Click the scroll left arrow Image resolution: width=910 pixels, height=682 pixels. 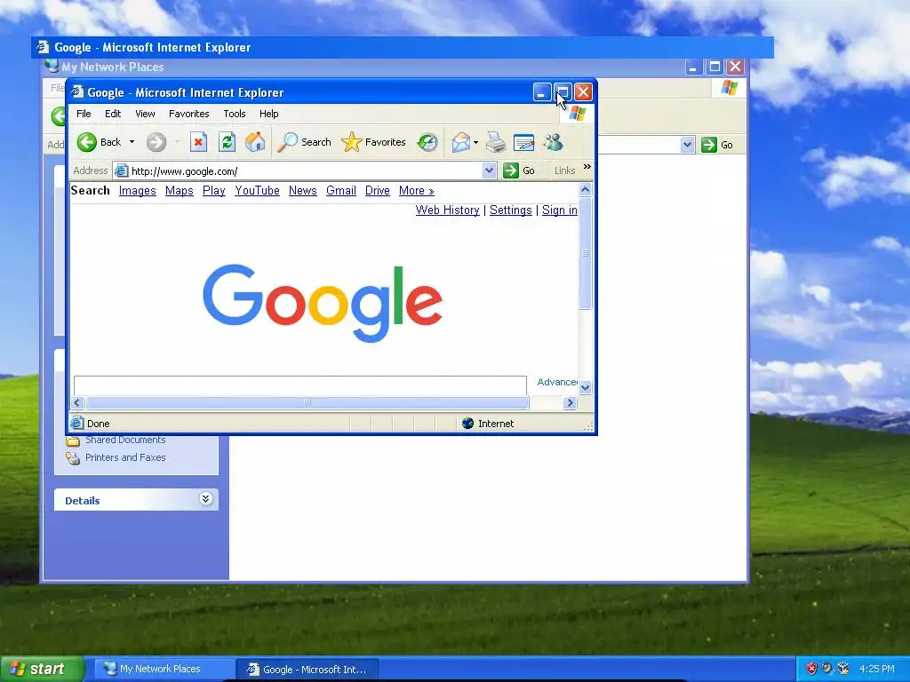pyautogui.click(x=77, y=402)
